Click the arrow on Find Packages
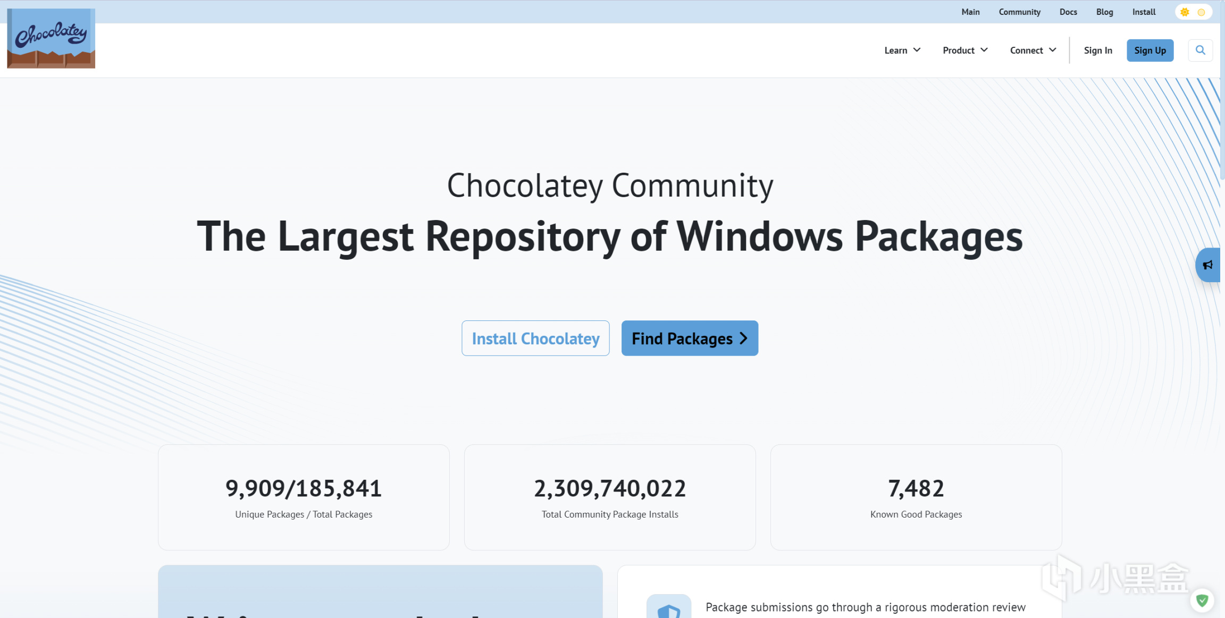Viewport: 1225px width, 618px height. 744,338
